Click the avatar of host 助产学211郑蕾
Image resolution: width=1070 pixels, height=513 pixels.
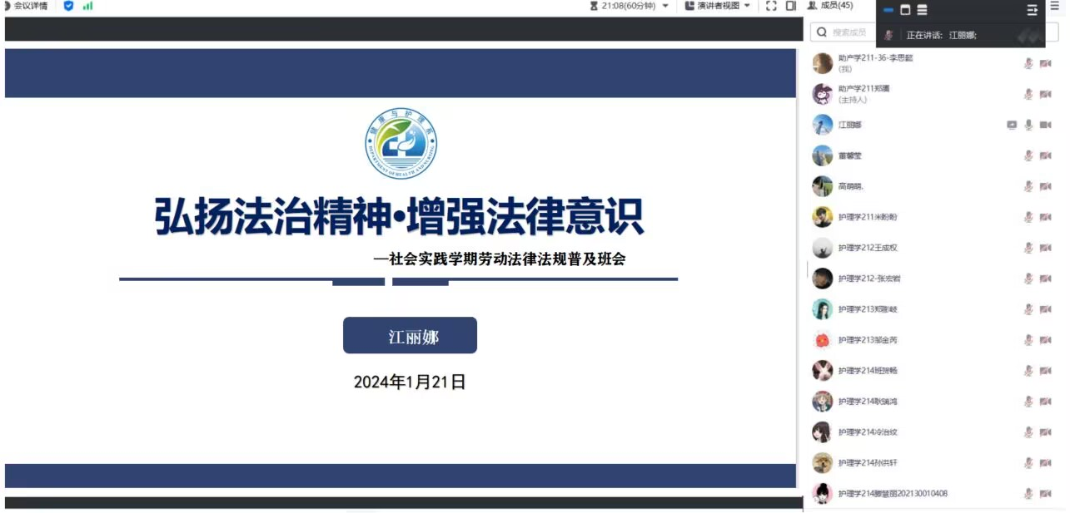click(823, 94)
